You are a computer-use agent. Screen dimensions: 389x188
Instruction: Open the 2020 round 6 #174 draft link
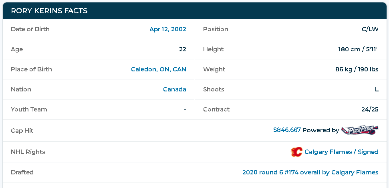[310, 172]
